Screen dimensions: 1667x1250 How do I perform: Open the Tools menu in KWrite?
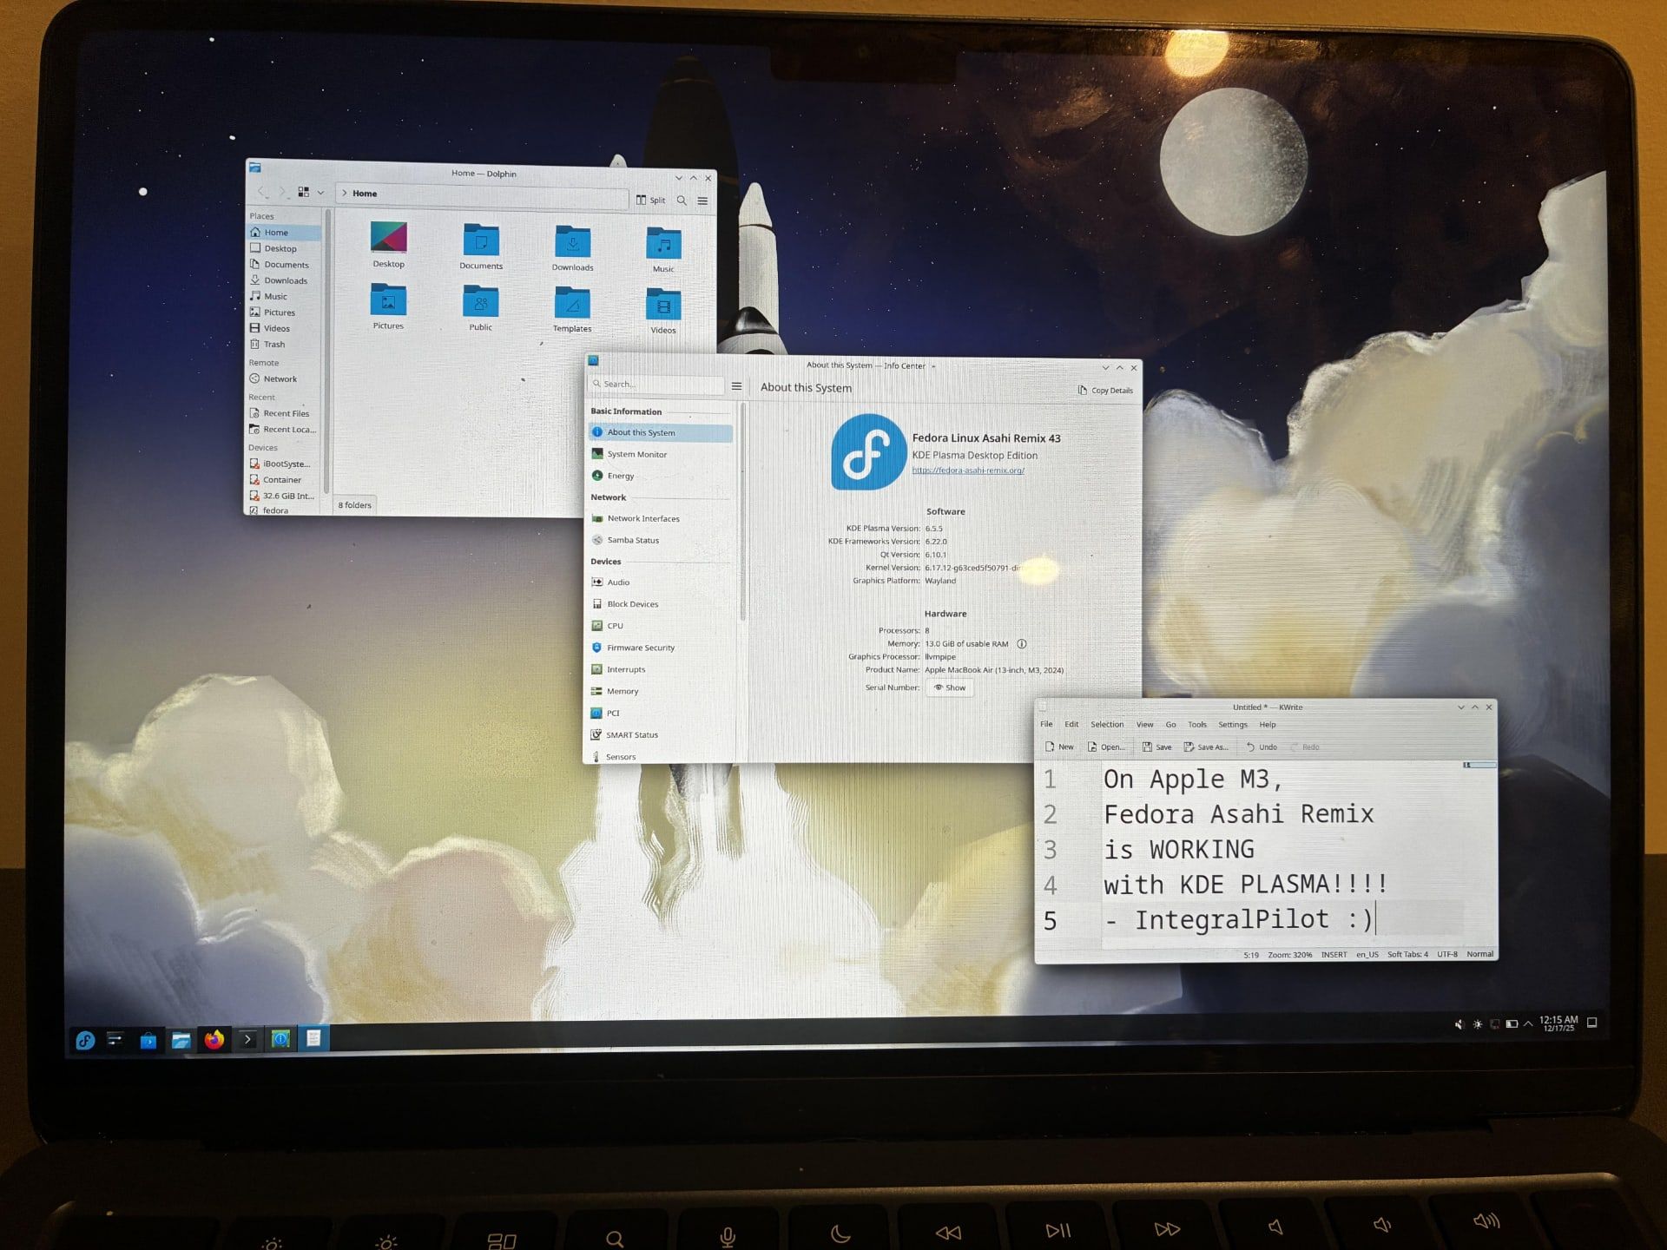point(1196,724)
